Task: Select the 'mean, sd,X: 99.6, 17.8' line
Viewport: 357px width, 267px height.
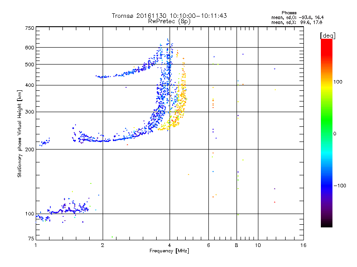Action: (297, 22)
